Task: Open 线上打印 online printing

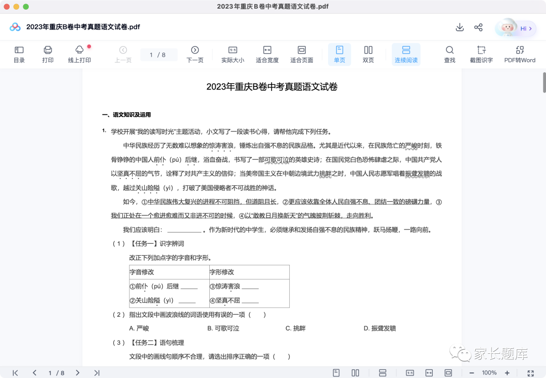Action: 79,54
